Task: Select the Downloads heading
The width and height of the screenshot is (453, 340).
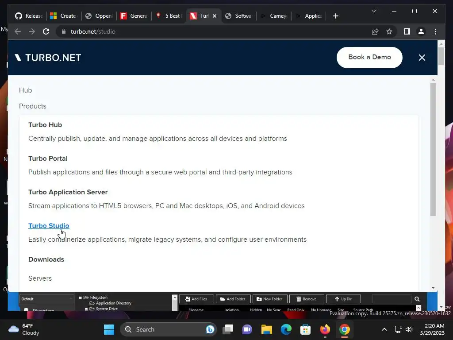Action: (x=46, y=259)
